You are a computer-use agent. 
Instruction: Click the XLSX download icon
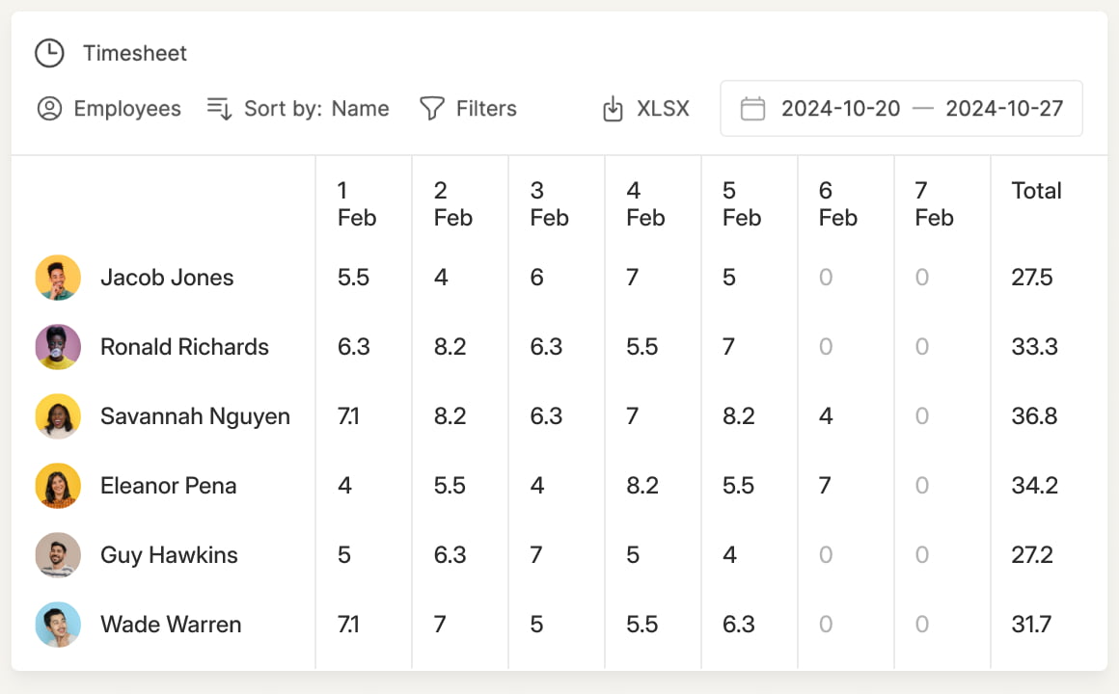[613, 108]
